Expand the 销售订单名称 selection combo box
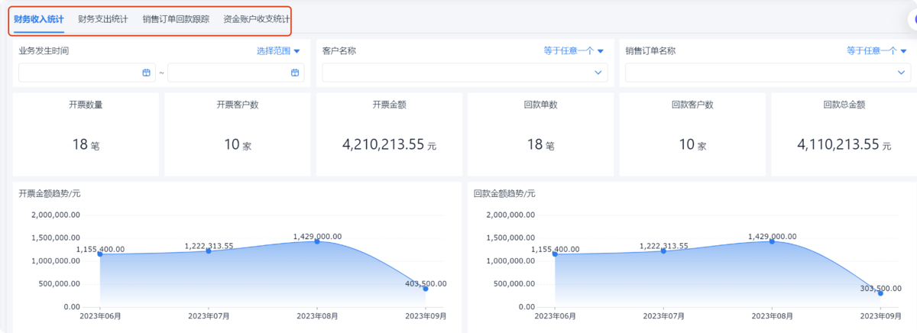917x333 pixels. 768,73
